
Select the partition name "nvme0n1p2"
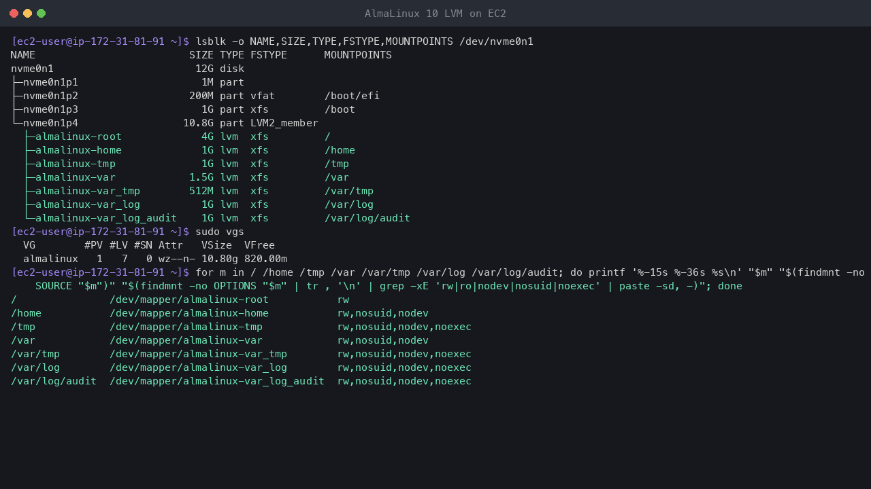(x=50, y=96)
